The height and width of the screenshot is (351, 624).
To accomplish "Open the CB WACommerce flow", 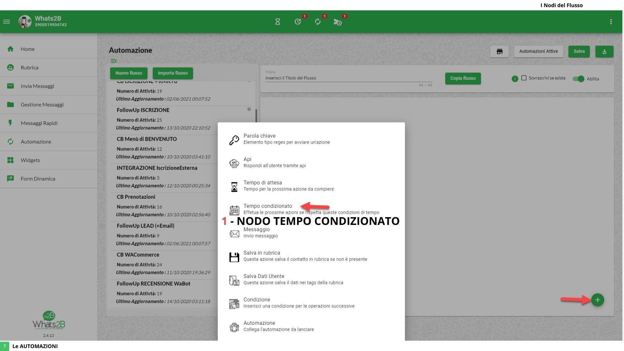I will [164, 265].
